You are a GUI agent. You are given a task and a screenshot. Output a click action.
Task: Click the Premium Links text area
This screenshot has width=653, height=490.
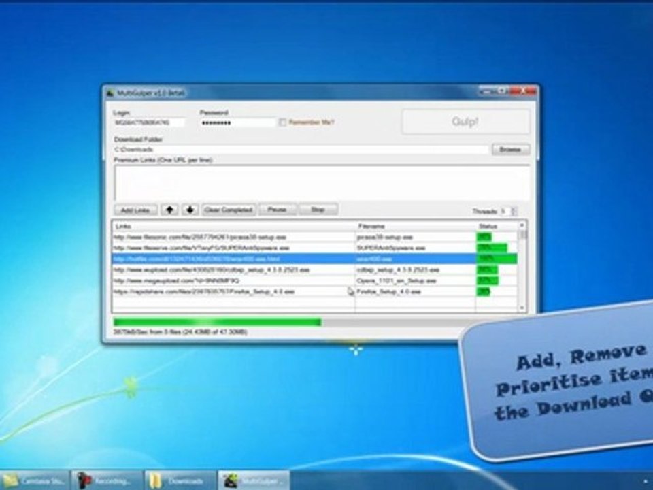point(322,183)
